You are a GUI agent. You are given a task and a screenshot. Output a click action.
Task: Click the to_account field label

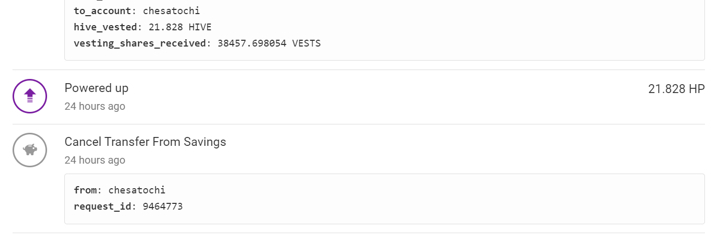click(x=103, y=10)
